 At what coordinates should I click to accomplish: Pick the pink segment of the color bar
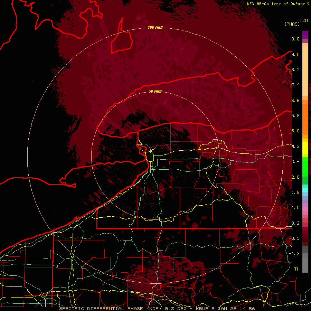305,209
